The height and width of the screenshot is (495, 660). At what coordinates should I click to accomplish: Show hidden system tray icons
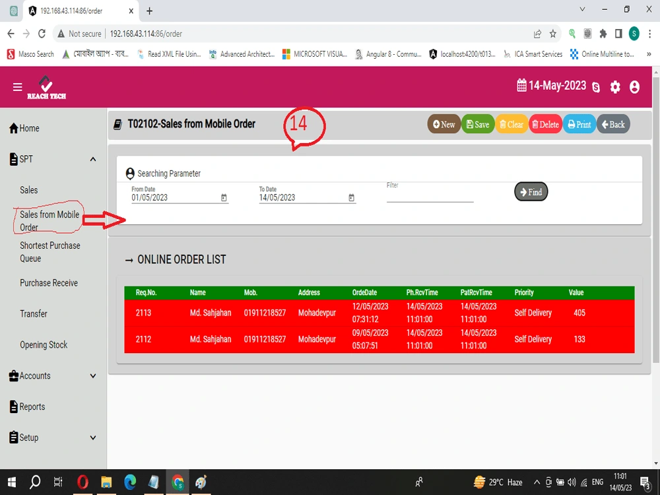[537, 482]
